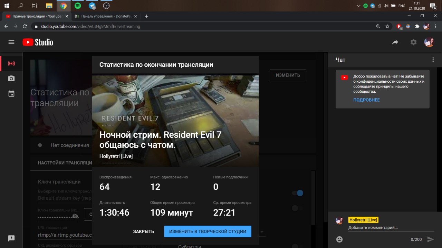The image size is (442, 248).
Task: Click the ЗАКРЫТЬ button in statistics dialog
Action: coord(144,231)
